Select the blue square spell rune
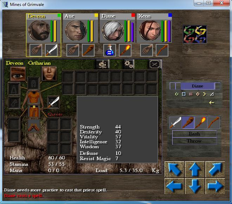Viewport: 232px width, 204px height. point(184,94)
